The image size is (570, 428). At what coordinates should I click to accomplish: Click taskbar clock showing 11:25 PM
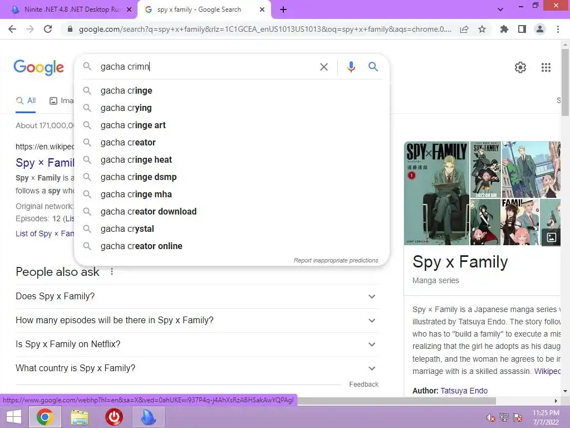(x=546, y=417)
